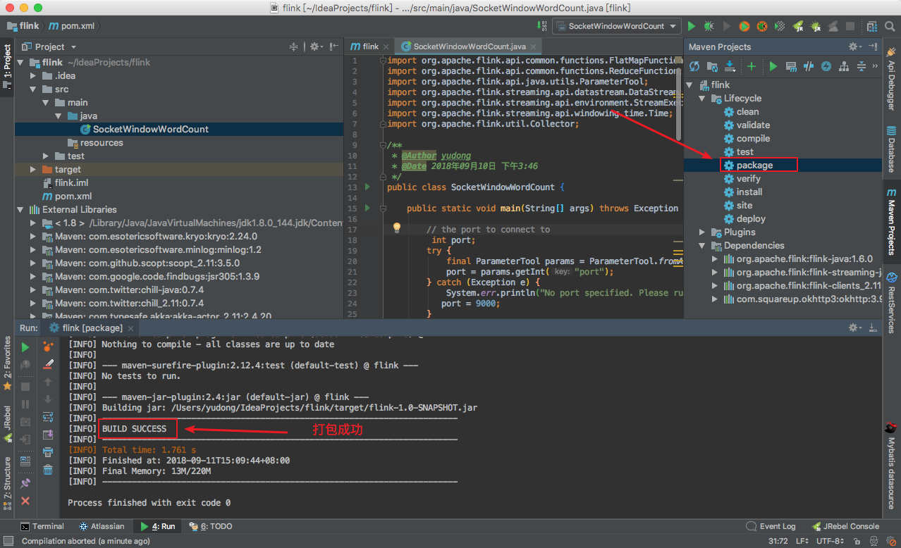Image resolution: width=901 pixels, height=548 pixels.
Task: Rerun the flink package build
Action: (x=25, y=347)
